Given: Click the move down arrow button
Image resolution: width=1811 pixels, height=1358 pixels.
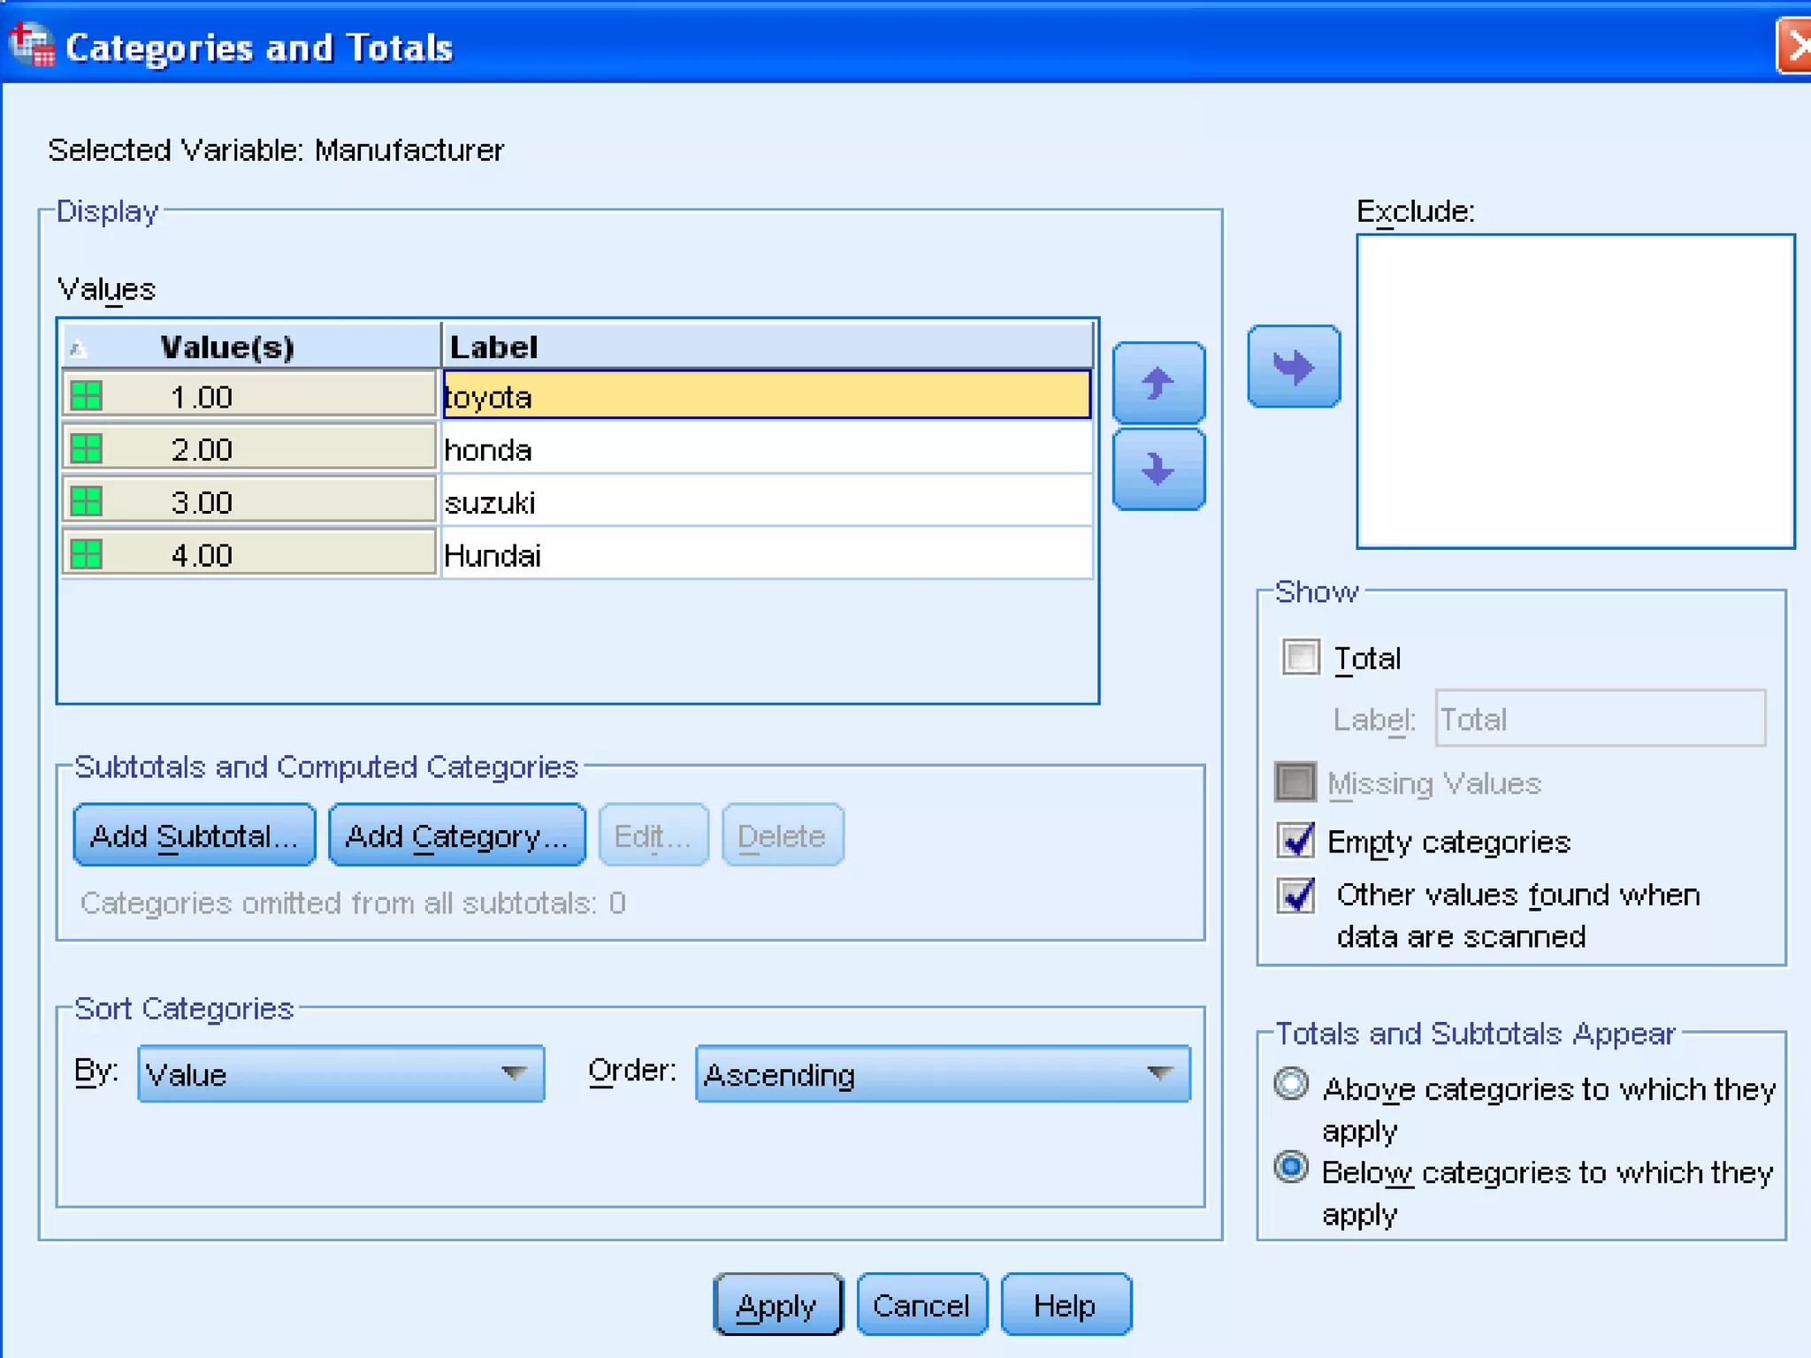Looking at the screenshot, I should [1158, 469].
